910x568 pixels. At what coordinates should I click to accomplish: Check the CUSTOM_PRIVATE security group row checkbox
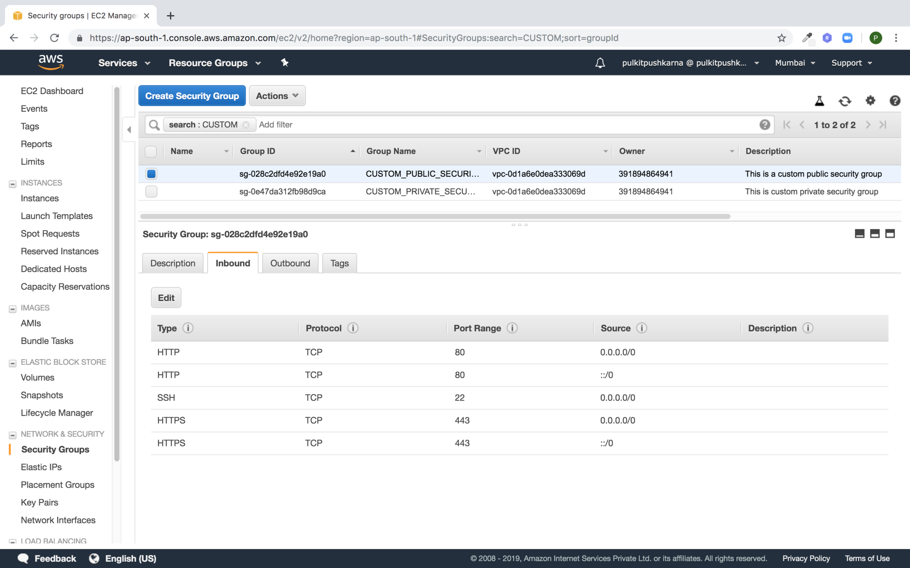[x=151, y=191]
